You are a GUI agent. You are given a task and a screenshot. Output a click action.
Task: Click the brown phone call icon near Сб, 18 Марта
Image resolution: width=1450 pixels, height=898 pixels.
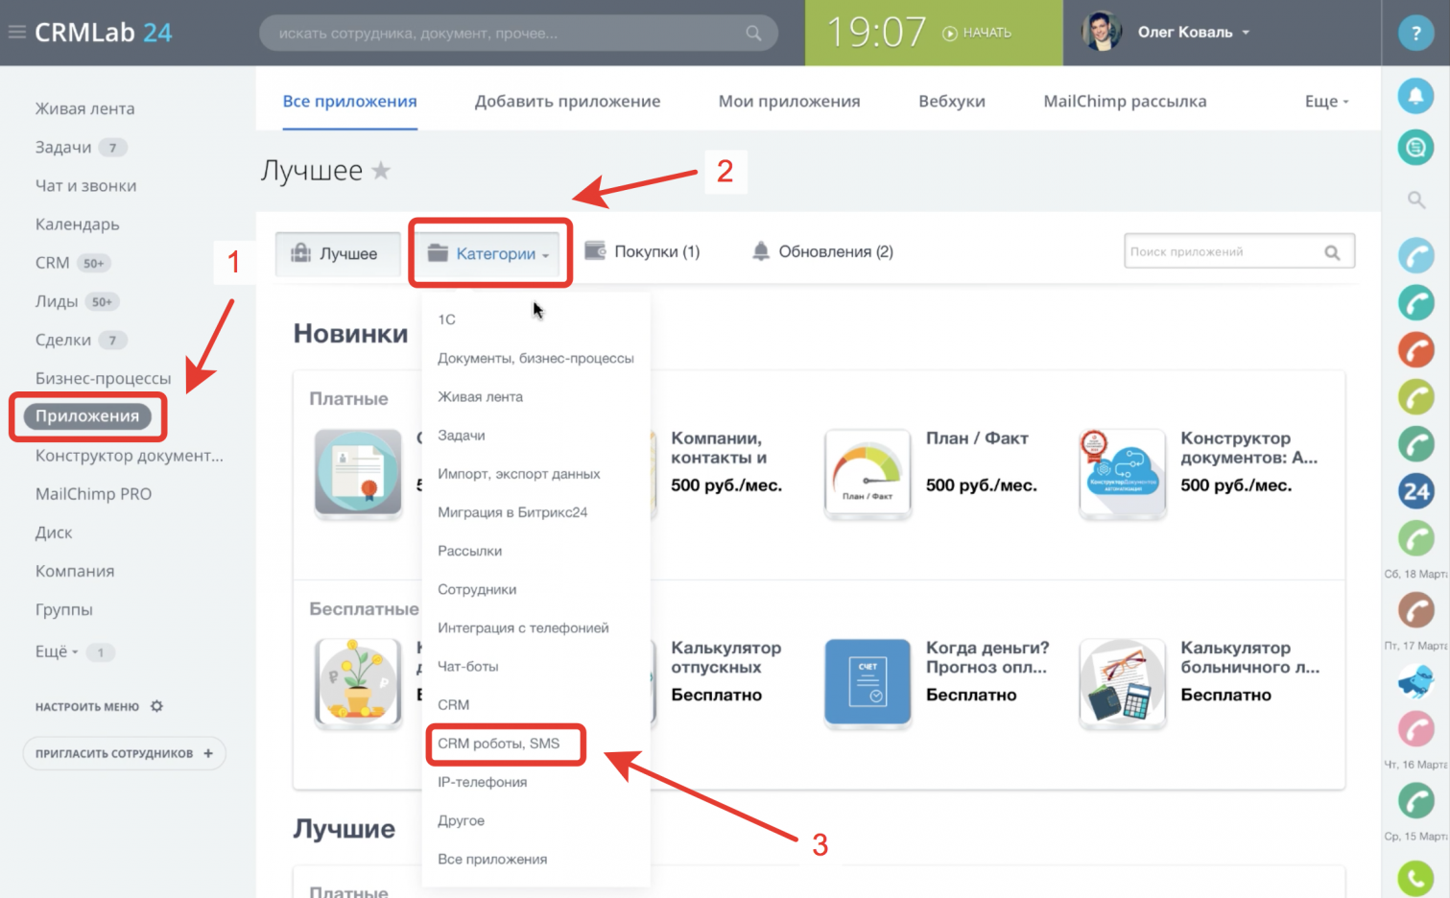pyautogui.click(x=1415, y=610)
